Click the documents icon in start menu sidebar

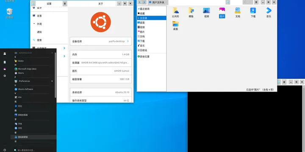[5, 62]
